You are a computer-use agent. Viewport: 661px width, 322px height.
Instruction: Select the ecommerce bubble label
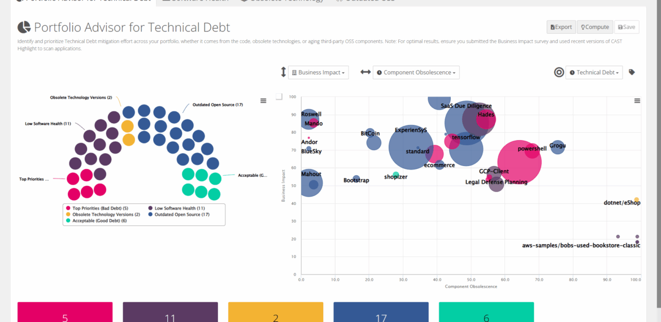coord(440,165)
